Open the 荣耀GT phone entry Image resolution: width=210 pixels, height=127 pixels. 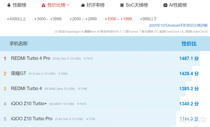point(19,74)
